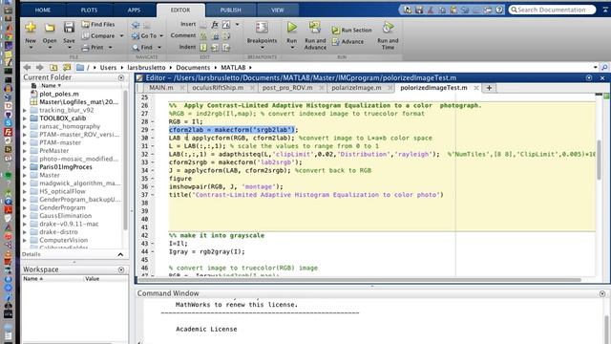
Task: Go up one folder level icon
Action: coord(53,68)
